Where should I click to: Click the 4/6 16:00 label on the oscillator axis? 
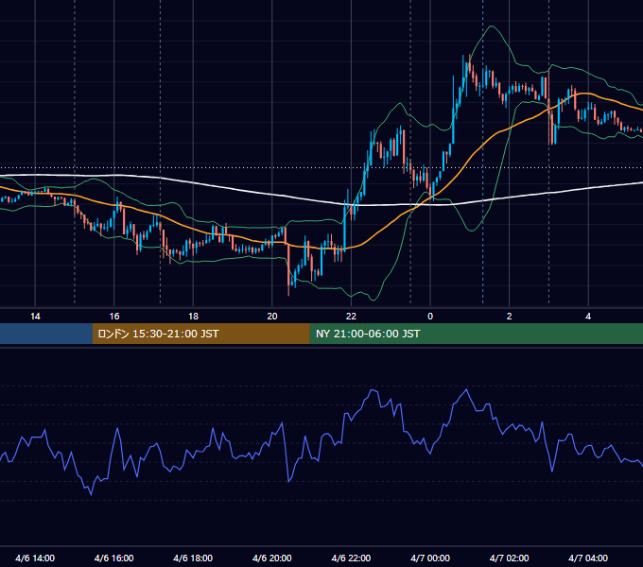pos(114,558)
